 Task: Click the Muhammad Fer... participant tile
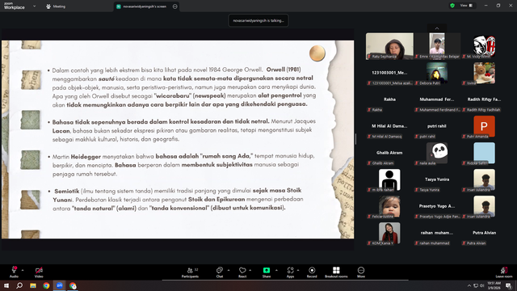coord(437,99)
